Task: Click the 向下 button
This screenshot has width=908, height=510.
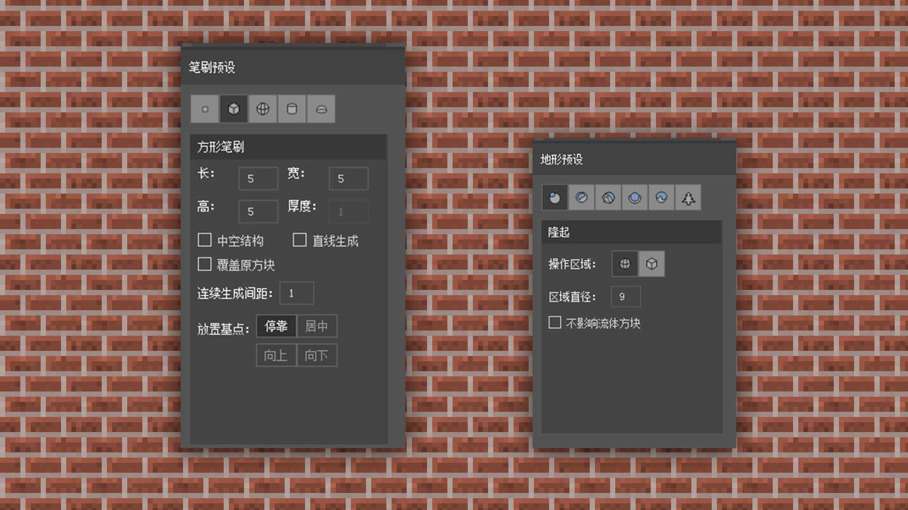Action: pyautogui.click(x=317, y=355)
